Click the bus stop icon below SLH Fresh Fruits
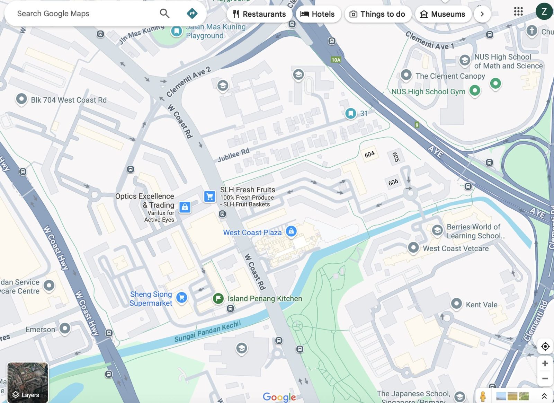554x403 pixels. 222,214
